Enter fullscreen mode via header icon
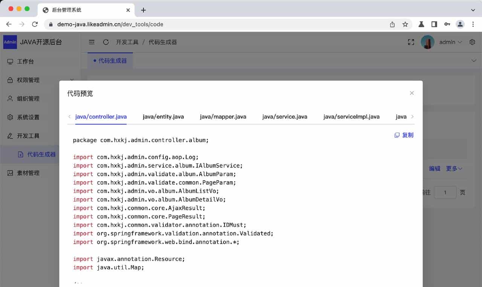Image resolution: width=482 pixels, height=287 pixels. pyautogui.click(x=411, y=42)
